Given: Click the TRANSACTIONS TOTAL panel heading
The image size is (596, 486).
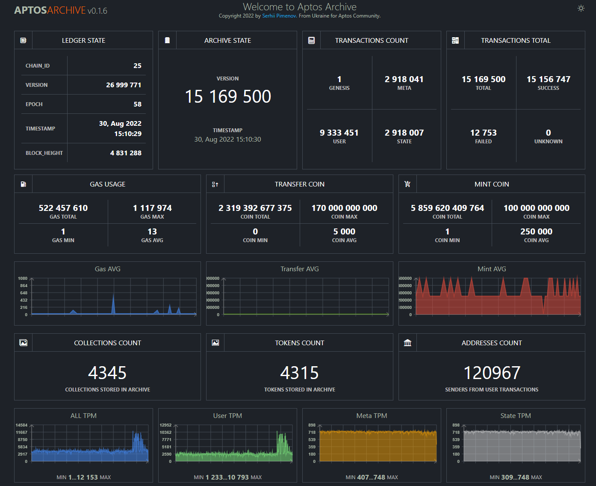Looking at the screenshot, I should tap(516, 40).
